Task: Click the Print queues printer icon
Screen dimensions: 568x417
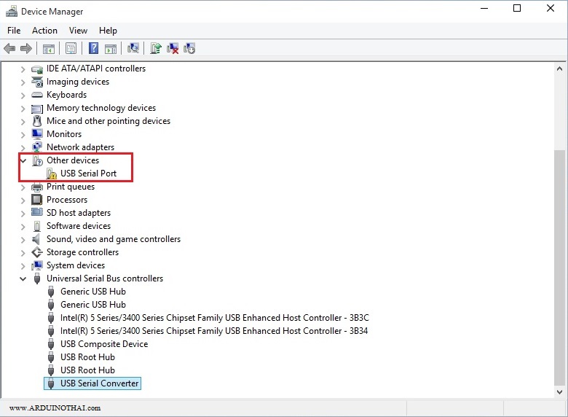Action: click(37, 187)
